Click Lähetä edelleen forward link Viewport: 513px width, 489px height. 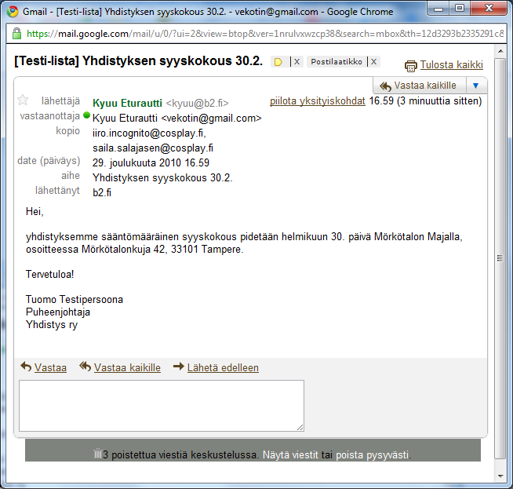[x=222, y=367]
